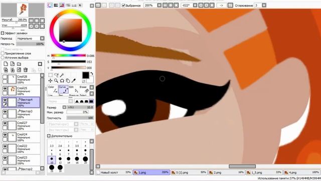Select the rotate view tool

pyautogui.click(x=62, y=80)
